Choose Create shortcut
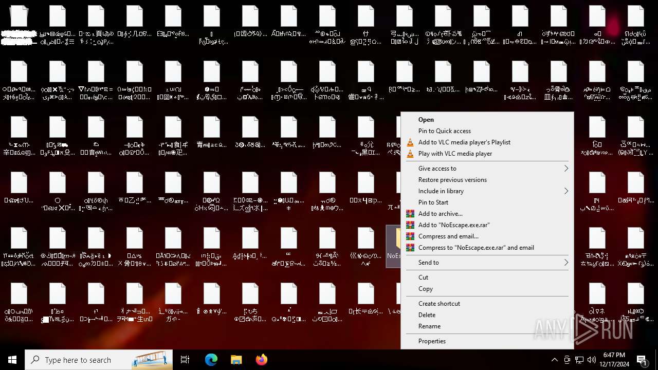658x370 pixels. point(487,304)
